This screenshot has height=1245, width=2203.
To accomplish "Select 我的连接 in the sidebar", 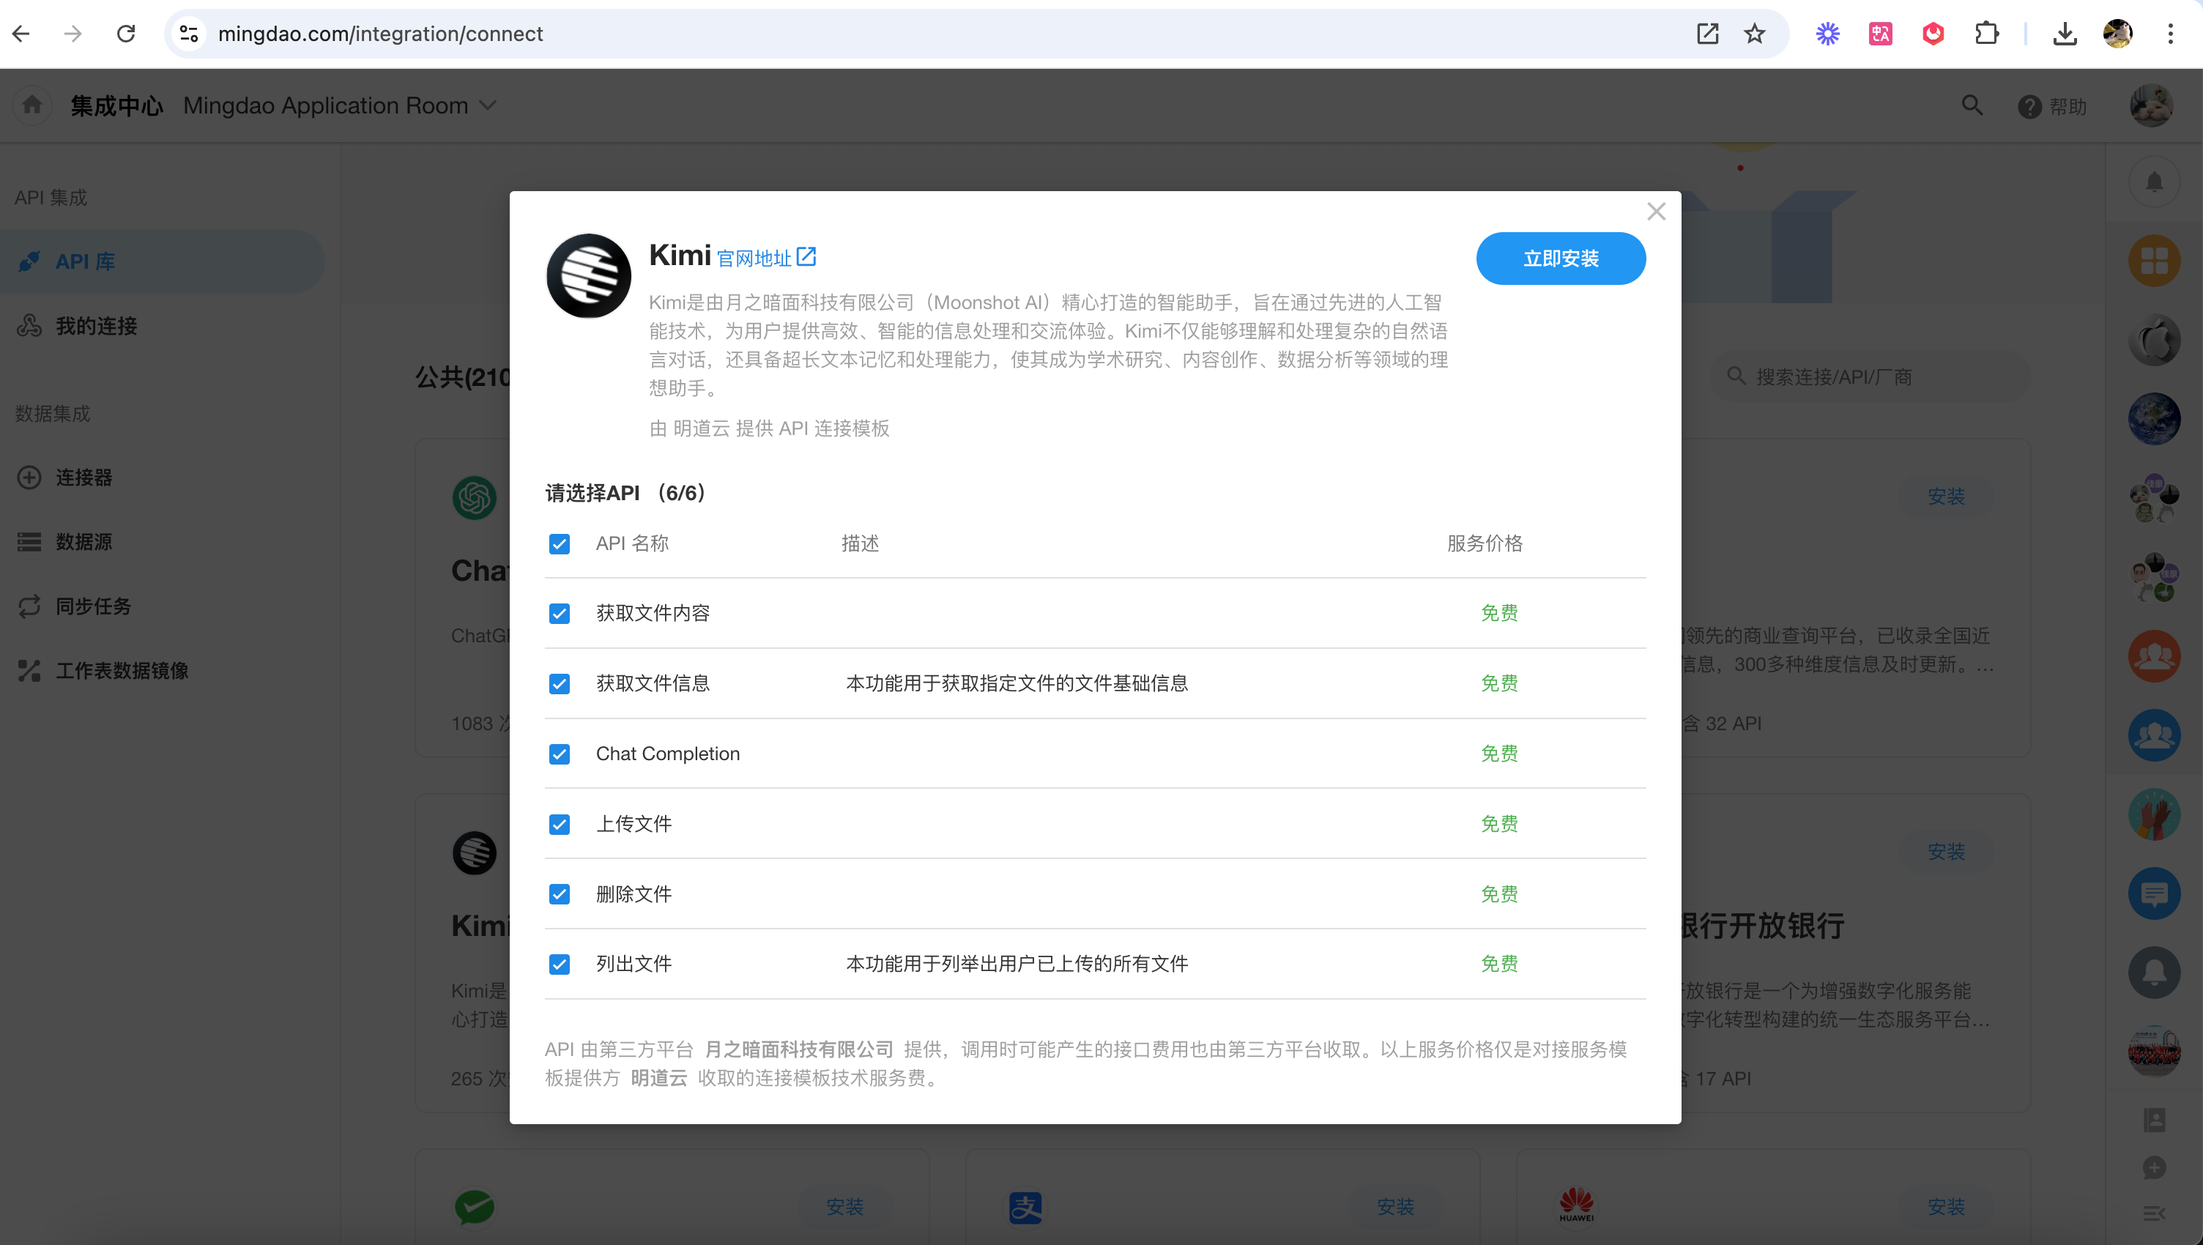I will [96, 326].
